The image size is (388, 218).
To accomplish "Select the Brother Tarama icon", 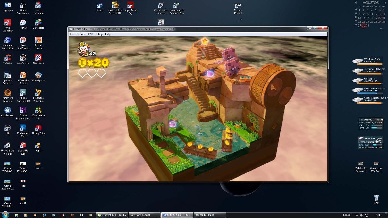I will [38, 43].
